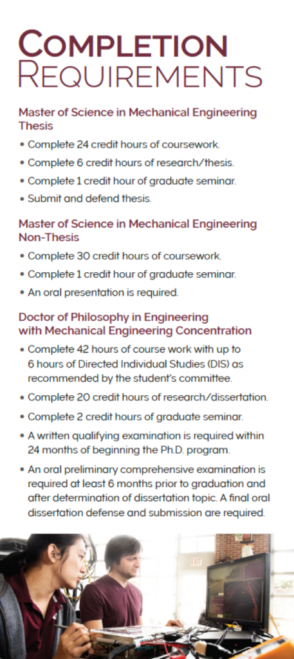Click "An oral presentation is required" text
This screenshot has width=294, height=659.
[98, 293]
